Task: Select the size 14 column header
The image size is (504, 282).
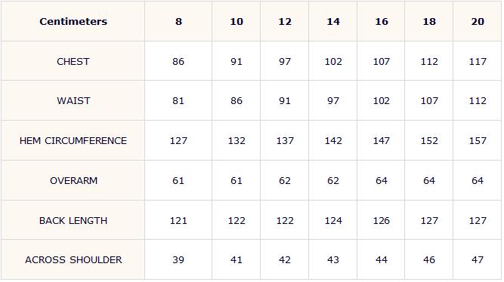Action: (x=333, y=22)
